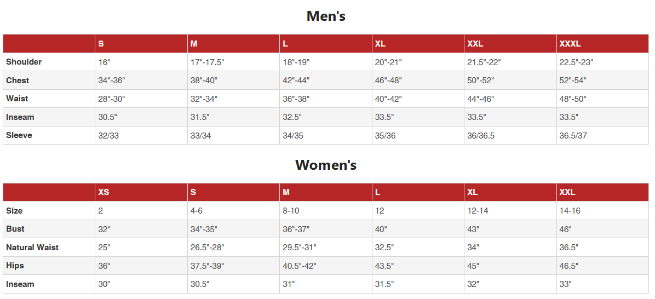Select the Sleeve row label
This screenshot has width=655, height=299.
tap(19, 135)
